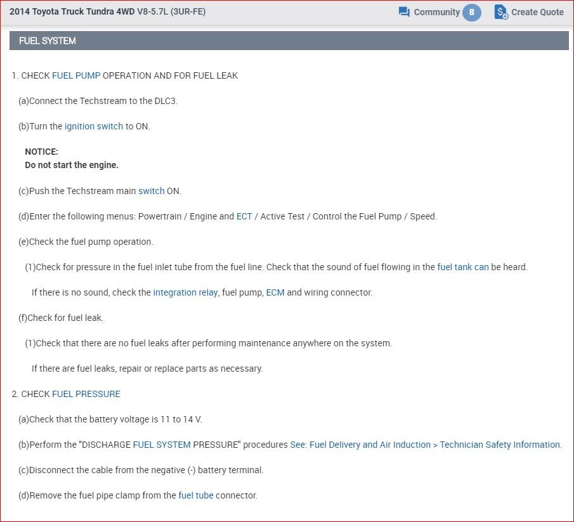The height and width of the screenshot is (522, 574).
Task: Open the Community label
Action: click(437, 12)
